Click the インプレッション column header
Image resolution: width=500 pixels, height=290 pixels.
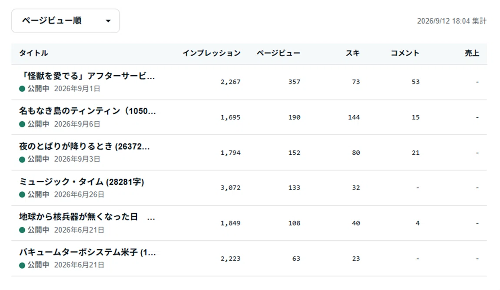coord(212,53)
